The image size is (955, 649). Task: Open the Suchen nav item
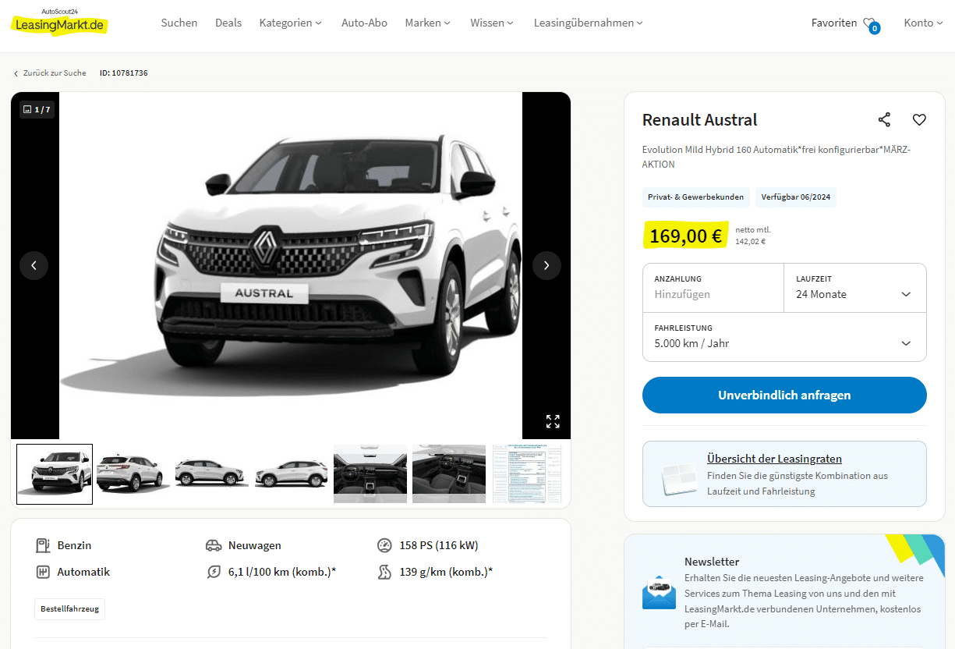point(179,23)
